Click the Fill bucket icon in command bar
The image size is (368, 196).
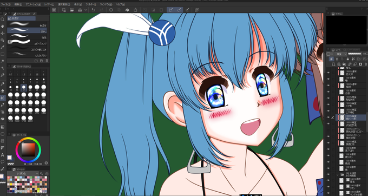127,10
